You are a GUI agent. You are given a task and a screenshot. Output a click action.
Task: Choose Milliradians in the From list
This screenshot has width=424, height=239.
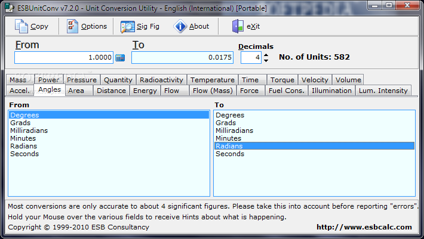(109, 131)
